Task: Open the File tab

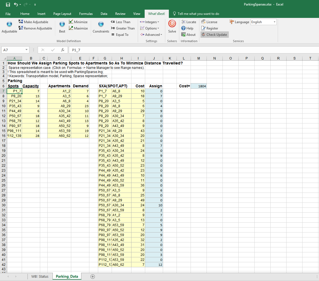Action: [x=8, y=14]
